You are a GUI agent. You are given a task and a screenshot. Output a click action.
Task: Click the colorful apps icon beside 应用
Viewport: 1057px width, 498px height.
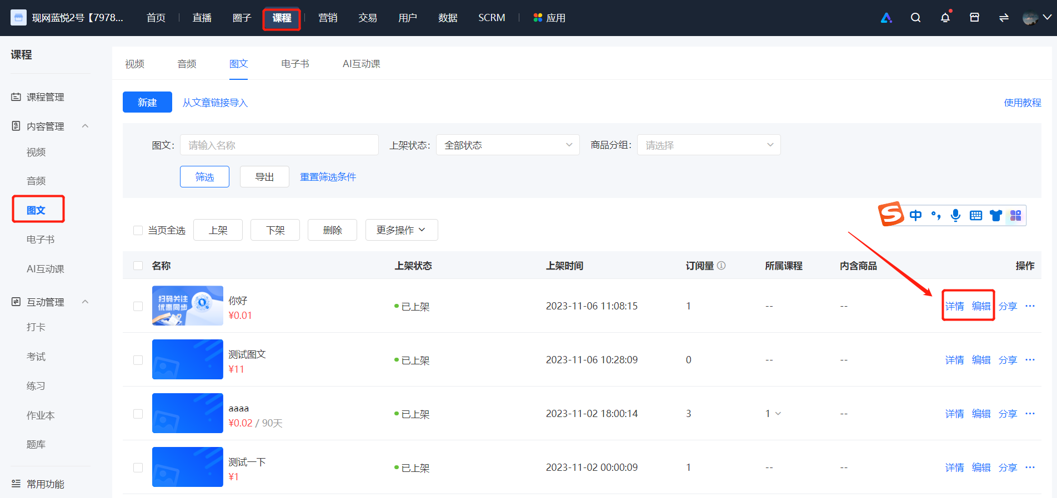pyautogui.click(x=538, y=18)
